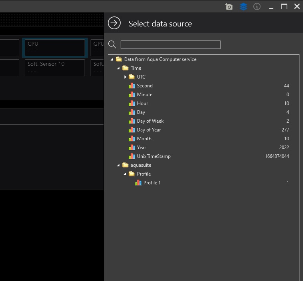Select the Day of Year label
The width and height of the screenshot is (303, 281).
pyautogui.click(x=149, y=130)
